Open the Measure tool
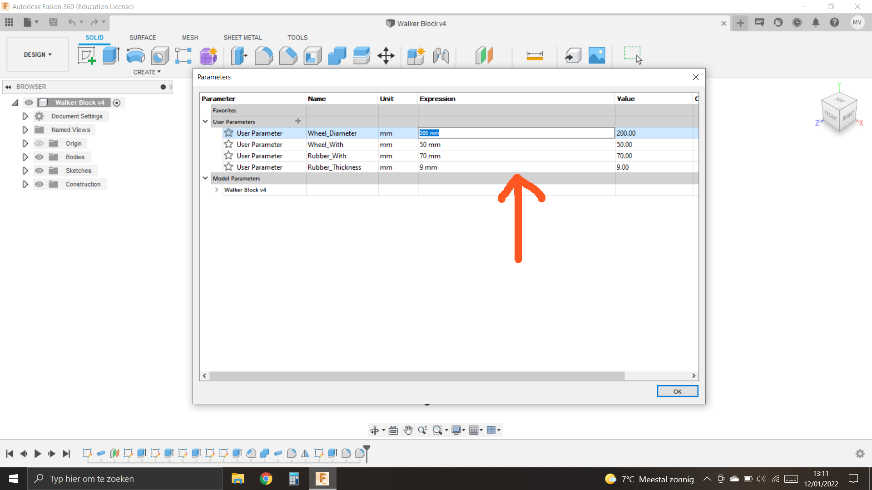 coord(535,56)
